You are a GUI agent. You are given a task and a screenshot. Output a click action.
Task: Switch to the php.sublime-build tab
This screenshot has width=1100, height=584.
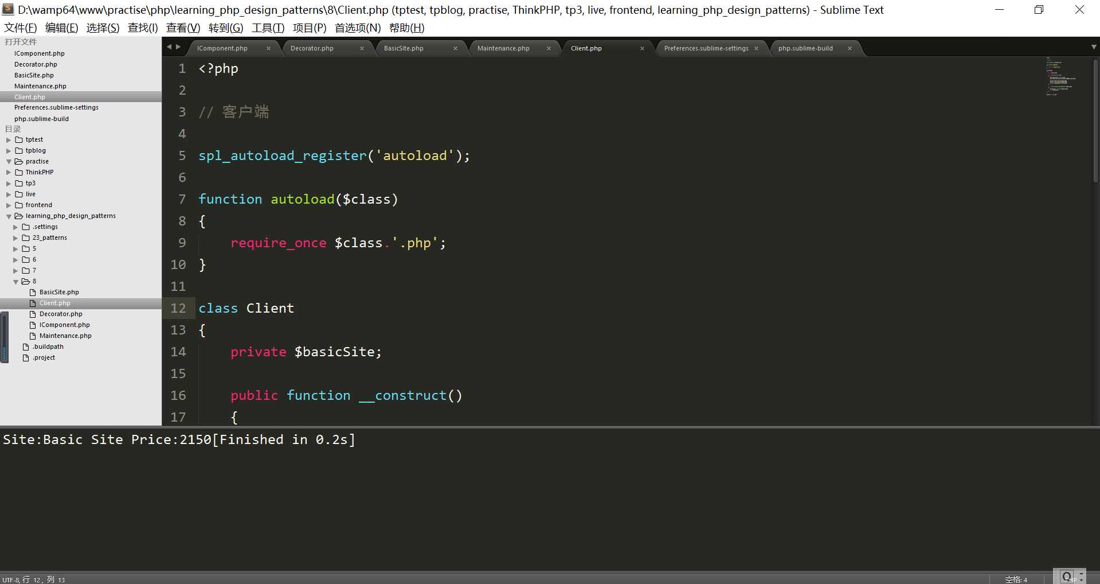[805, 48]
